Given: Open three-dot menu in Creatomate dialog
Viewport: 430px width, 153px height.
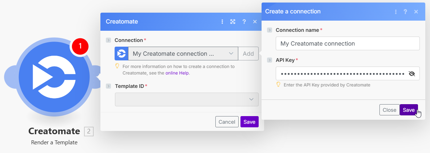Looking at the screenshot, I should pos(222,22).
